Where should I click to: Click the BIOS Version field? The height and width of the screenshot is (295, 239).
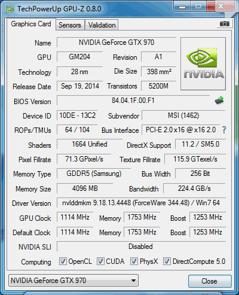133,101
